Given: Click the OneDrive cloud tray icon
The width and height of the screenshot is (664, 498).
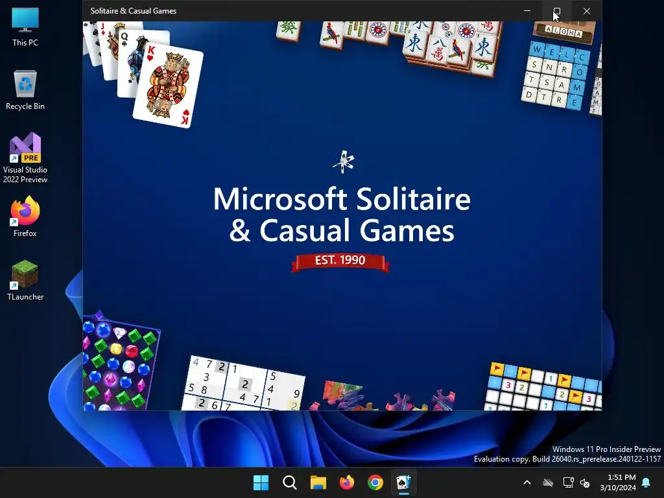Looking at the screenshot, I should pos(548,482).
